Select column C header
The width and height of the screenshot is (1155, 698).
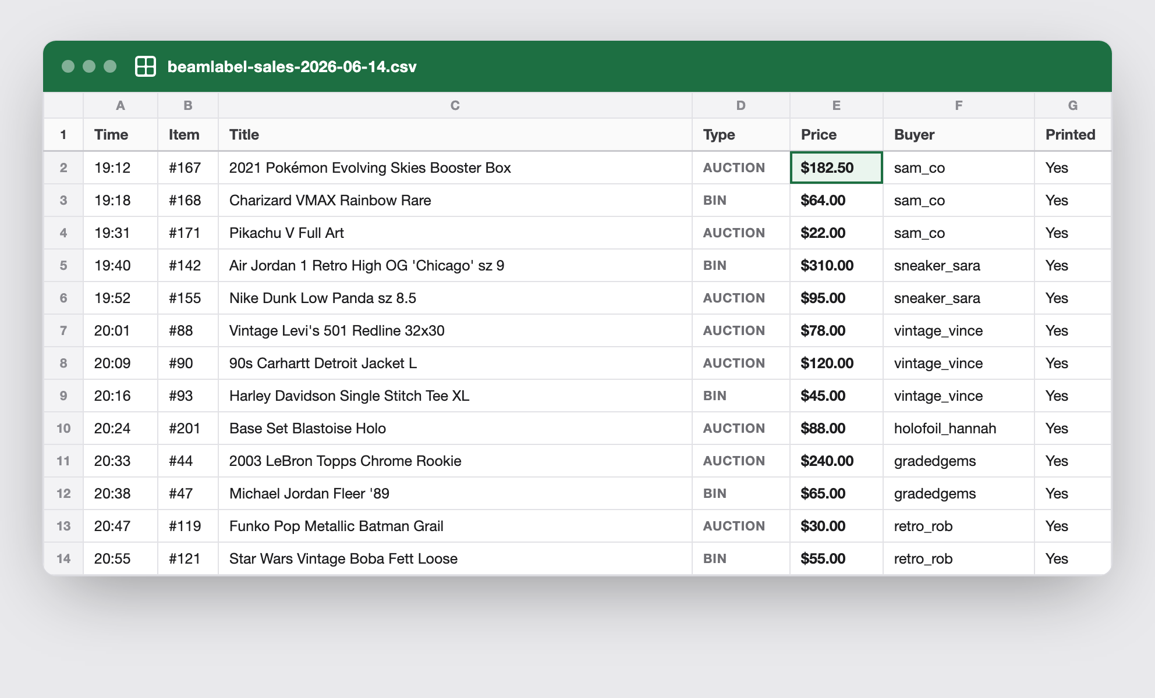[x=455, y=105]
